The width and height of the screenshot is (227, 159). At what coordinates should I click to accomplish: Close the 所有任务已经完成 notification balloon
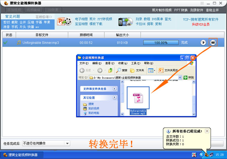207,131
